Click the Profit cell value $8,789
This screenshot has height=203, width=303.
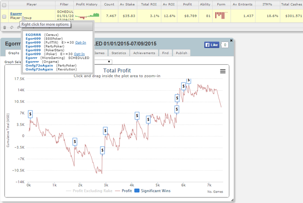[x=190, y=16]
